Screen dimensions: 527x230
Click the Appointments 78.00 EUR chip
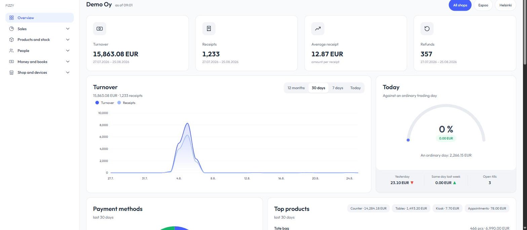[487, 209]
